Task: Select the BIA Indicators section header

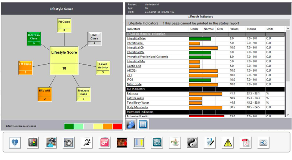Action: (205, 89)
